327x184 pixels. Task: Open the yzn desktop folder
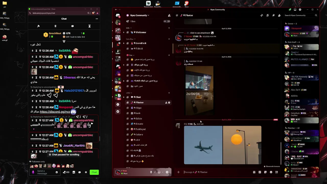click(5, 4)
